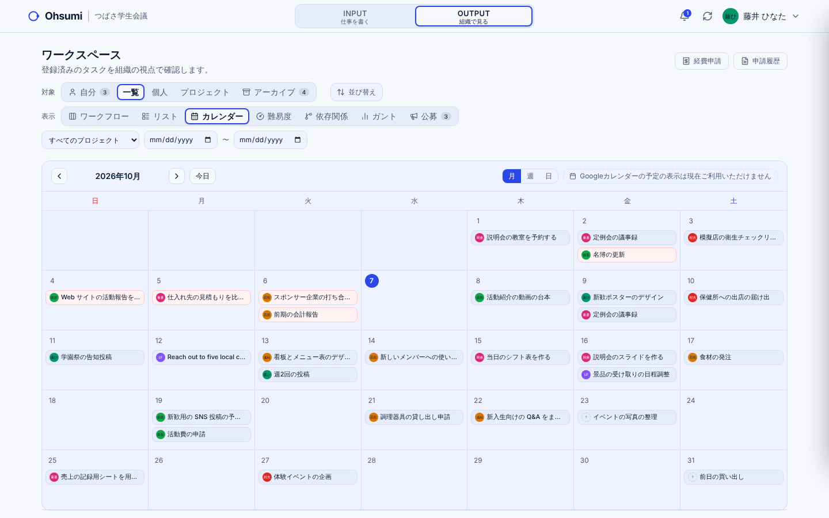Click the 申請履歴 button

(760, 61)
